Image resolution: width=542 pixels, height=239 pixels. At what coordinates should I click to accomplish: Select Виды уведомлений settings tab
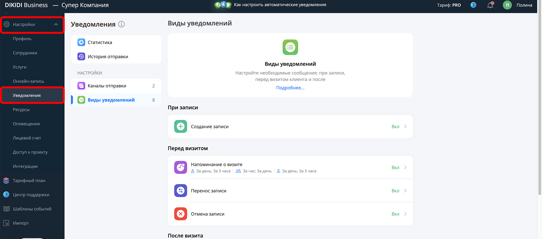116,100
